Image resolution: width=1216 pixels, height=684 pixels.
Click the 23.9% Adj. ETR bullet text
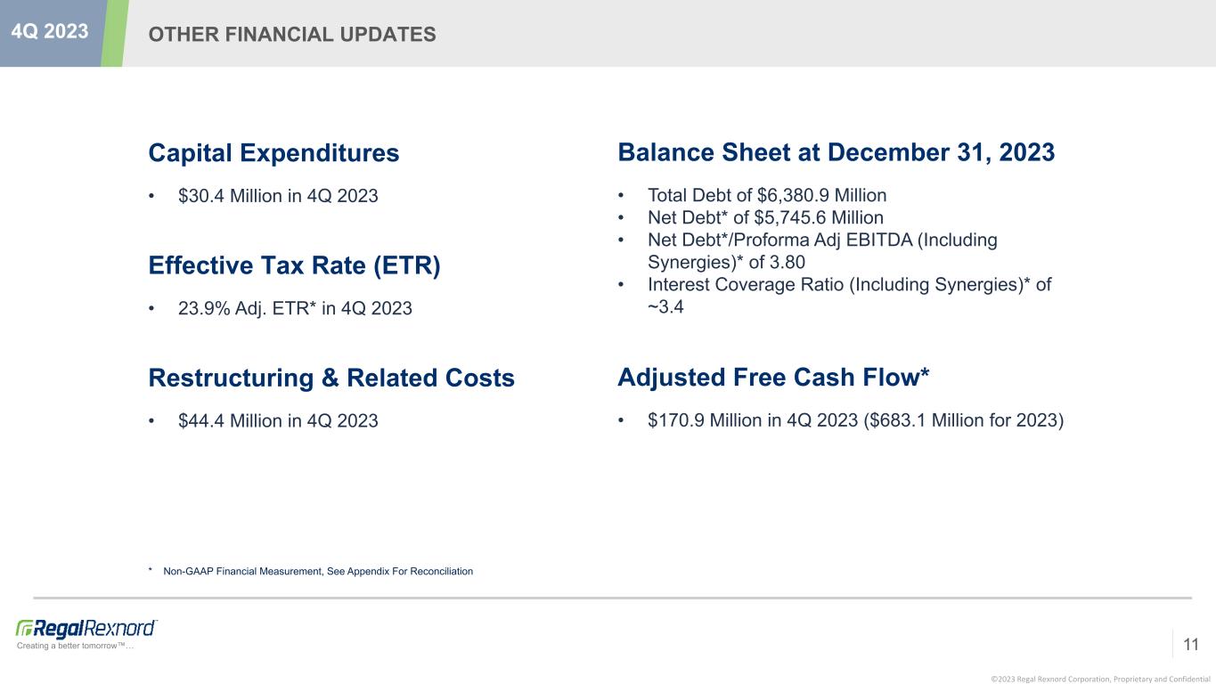tap(295, 308)
